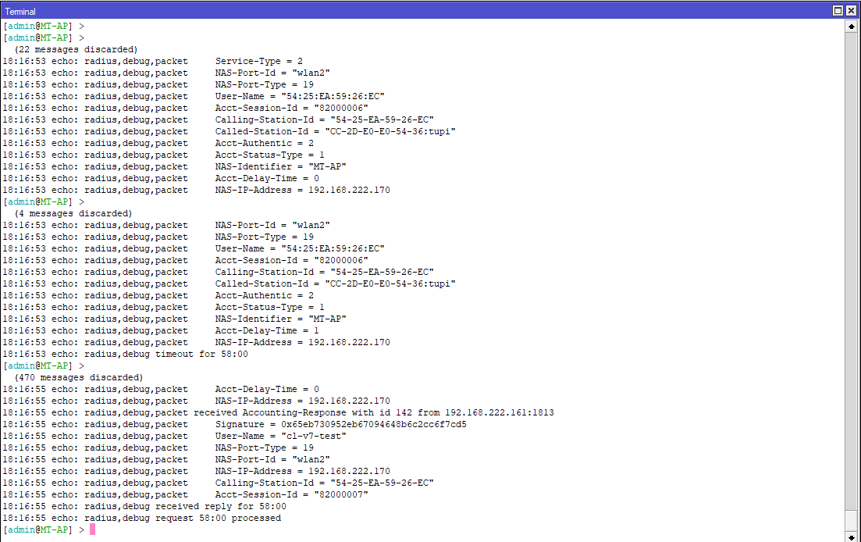Click the 'request 58:00 processed' line
Image resolution: width=861 pixels, height=542 pixels.
pos(141,519)
